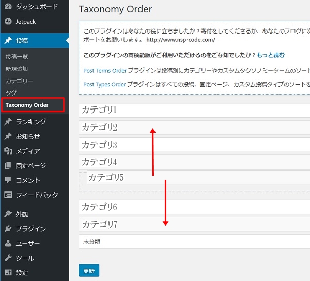Viewport: 310px width, 281px height.
Task: Open 固定ページ menu label
Action: 31,166
